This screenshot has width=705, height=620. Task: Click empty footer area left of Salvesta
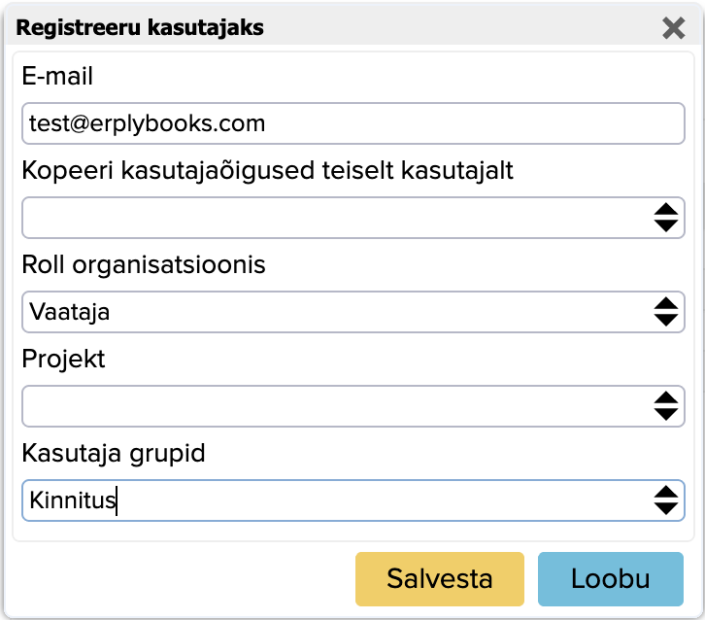pos(180,579)
